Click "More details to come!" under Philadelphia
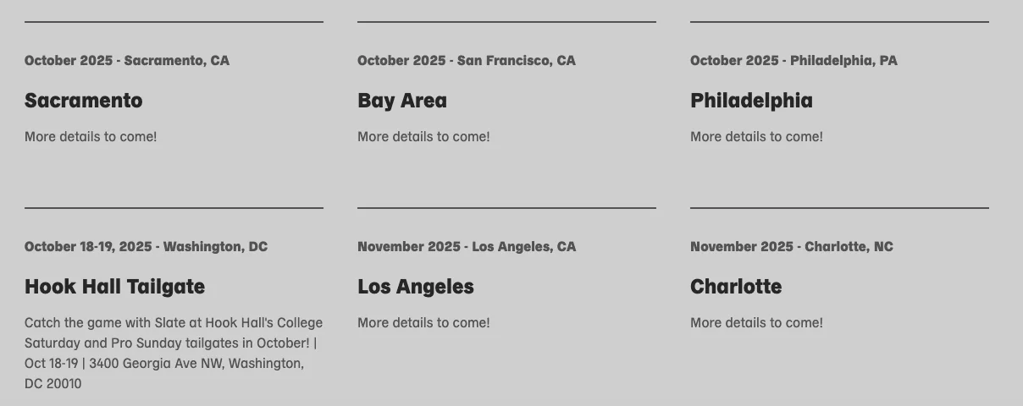 (x=756, y=137)
